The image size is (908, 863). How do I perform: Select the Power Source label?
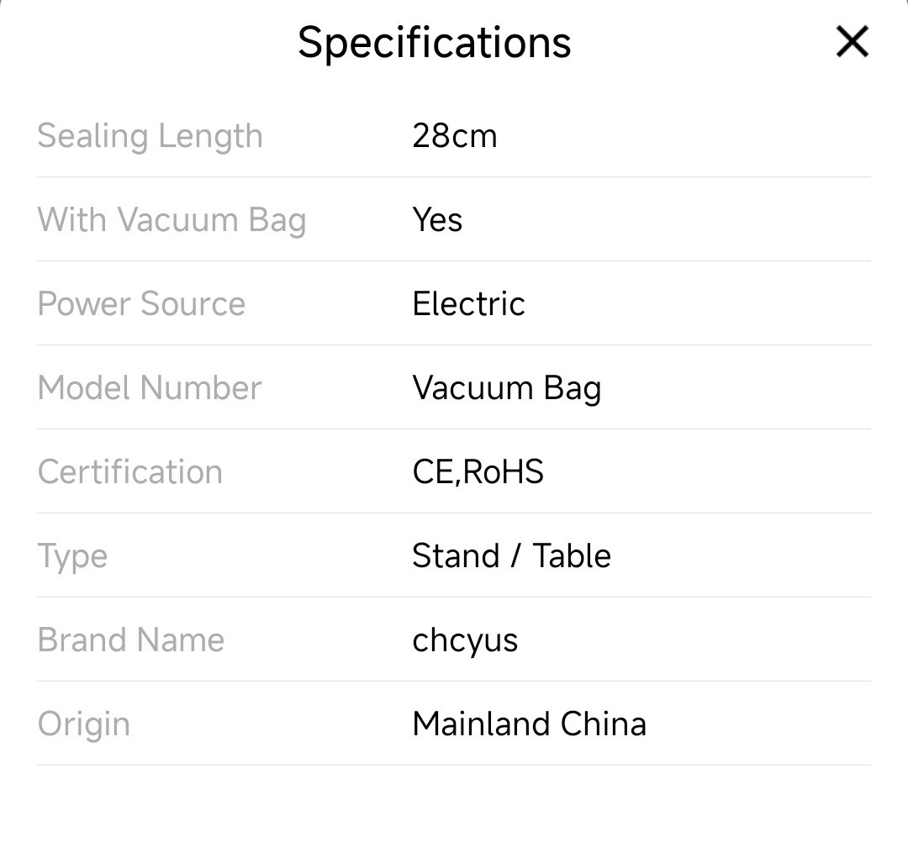(x=141, y=304)
